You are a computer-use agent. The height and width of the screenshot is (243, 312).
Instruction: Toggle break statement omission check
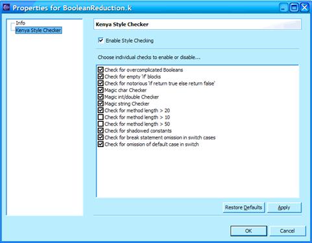(101, 137)
